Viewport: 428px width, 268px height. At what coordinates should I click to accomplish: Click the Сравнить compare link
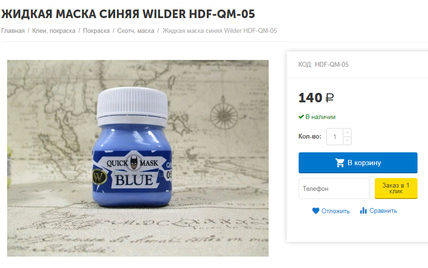(383, 210)
